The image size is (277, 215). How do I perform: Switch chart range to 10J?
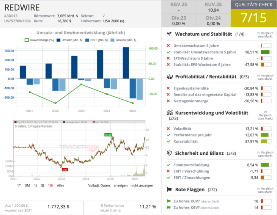click(x=50, y=185)
